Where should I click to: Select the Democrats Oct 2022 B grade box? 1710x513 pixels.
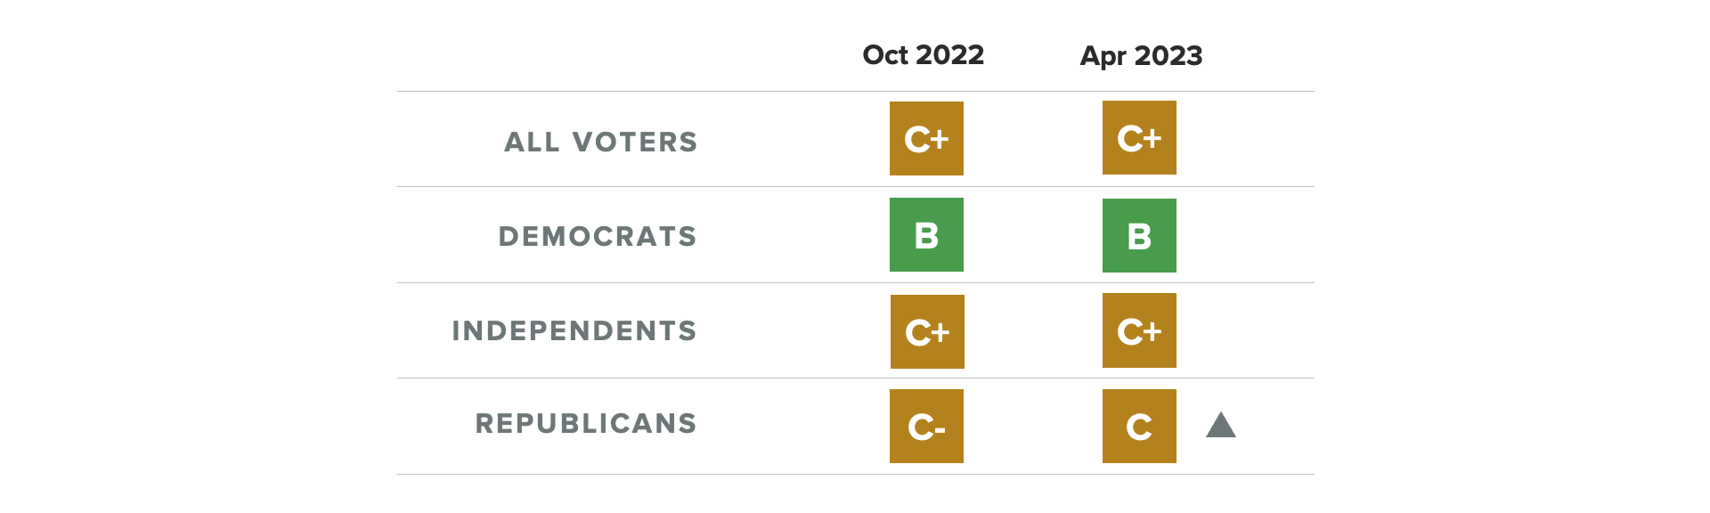pos(926,234)
